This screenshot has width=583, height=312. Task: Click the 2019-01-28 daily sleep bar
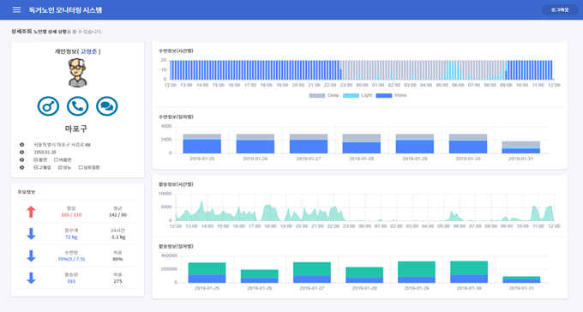362,143
